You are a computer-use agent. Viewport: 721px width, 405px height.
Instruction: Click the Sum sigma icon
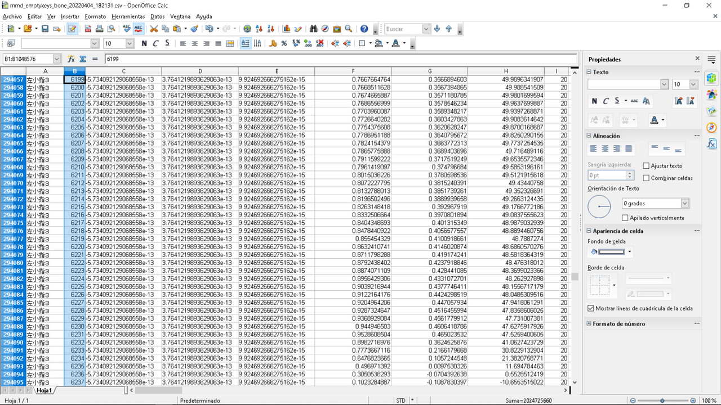coord(83,58)
